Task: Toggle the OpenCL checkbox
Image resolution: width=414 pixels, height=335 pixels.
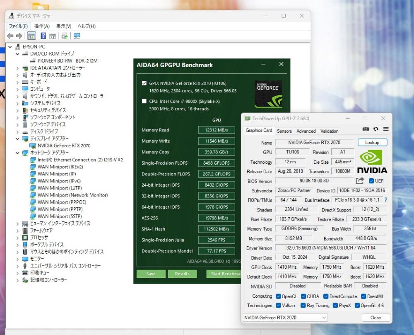Action: coord(278,296)
